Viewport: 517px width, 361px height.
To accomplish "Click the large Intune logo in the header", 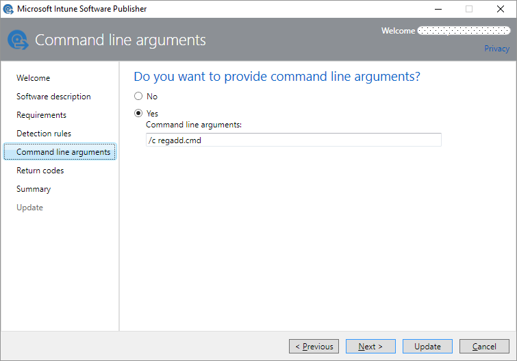I will pos(18,40).
